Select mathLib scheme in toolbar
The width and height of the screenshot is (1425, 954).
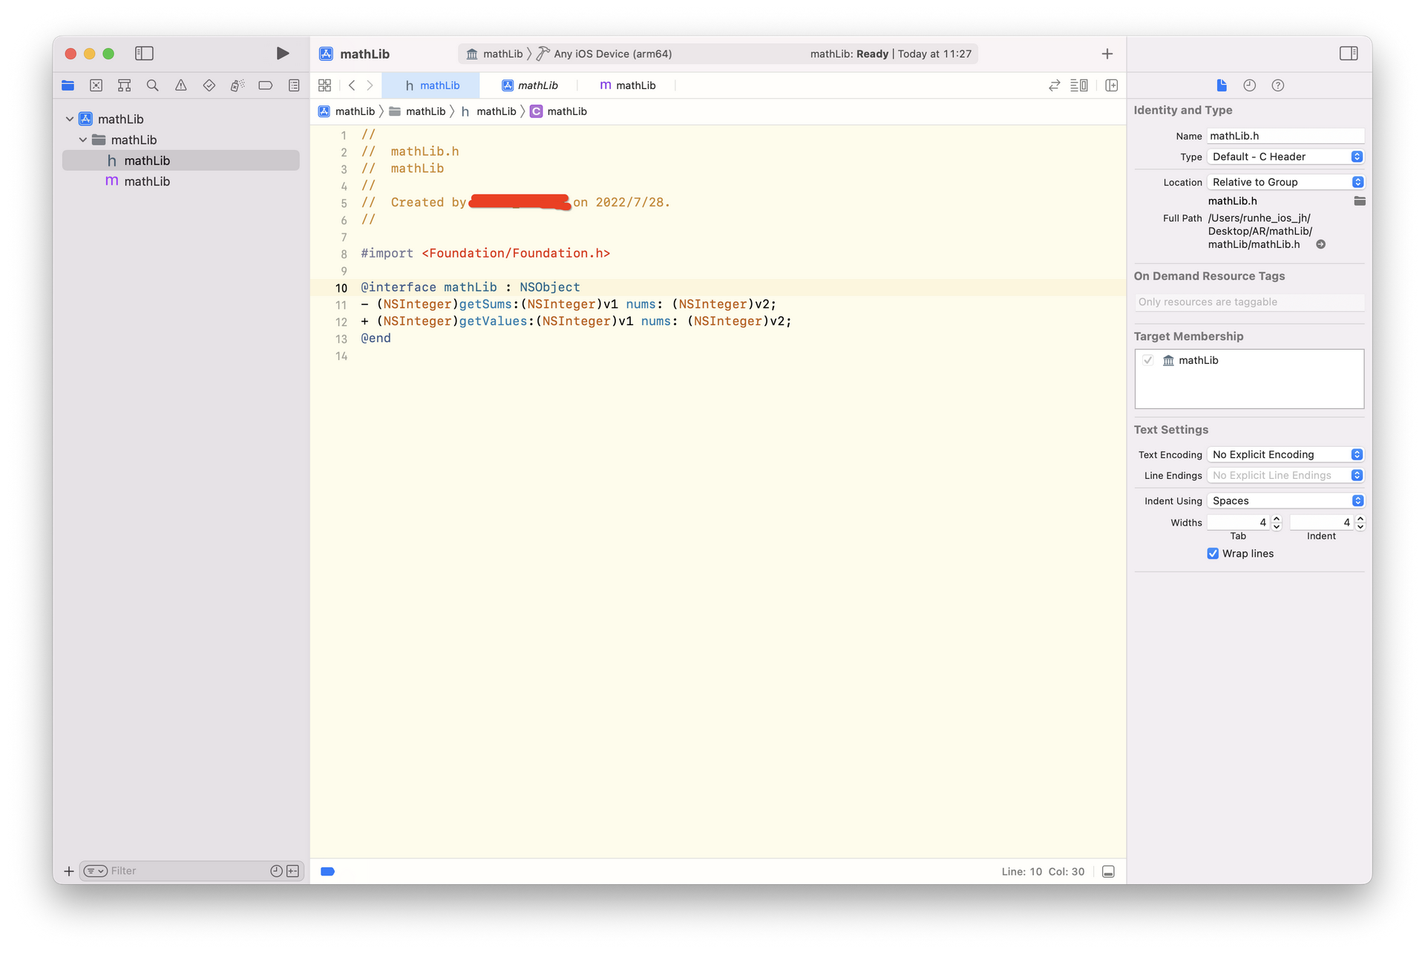pos(494,53)
